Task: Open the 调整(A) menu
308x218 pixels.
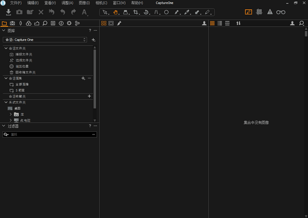Action: pos(67,3)
